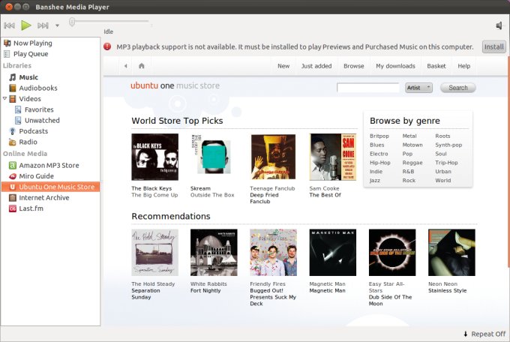Click the ubuntu one music store logo
Image resolution: width=510 pixels, height=342 pixels.
pyautogui.click(x=175, y=85)
